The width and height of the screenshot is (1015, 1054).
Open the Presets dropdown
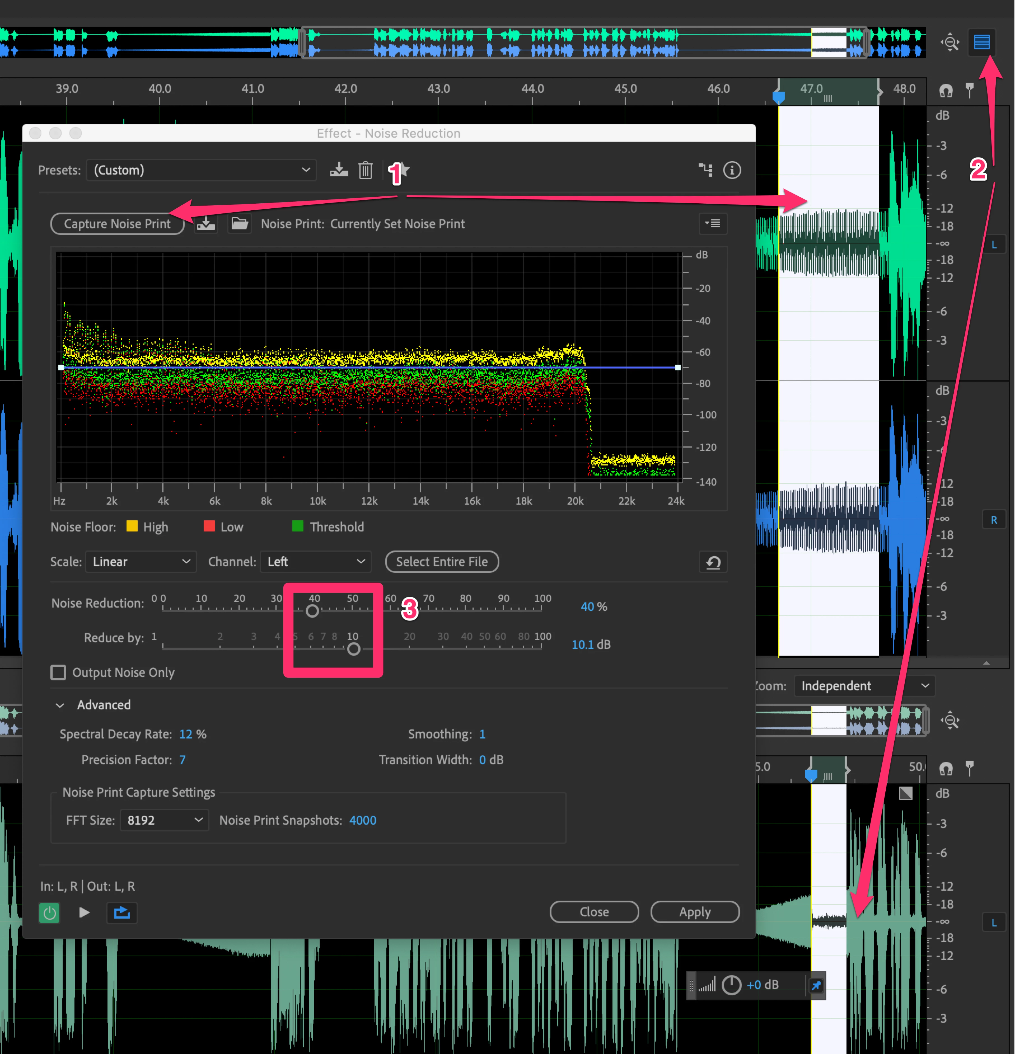[201, 170]
